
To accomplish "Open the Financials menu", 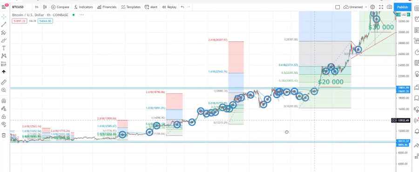I will (x=107, y=7).
